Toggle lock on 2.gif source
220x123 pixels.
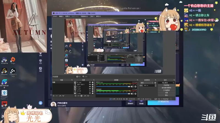click(x=92, y=87)
